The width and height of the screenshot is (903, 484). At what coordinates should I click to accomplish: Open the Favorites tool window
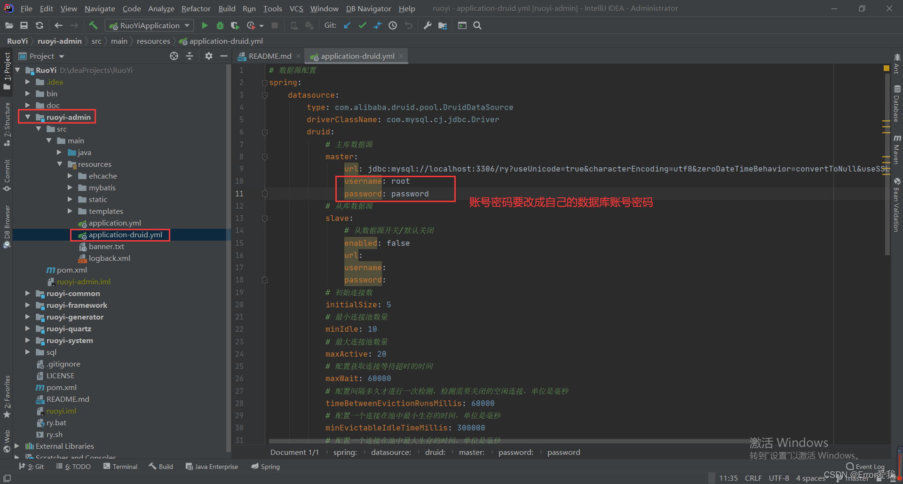[7, 397]
